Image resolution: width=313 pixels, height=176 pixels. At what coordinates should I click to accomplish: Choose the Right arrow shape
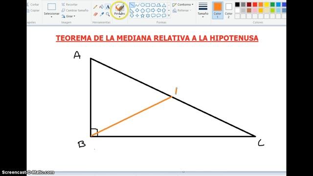[153, 10]
